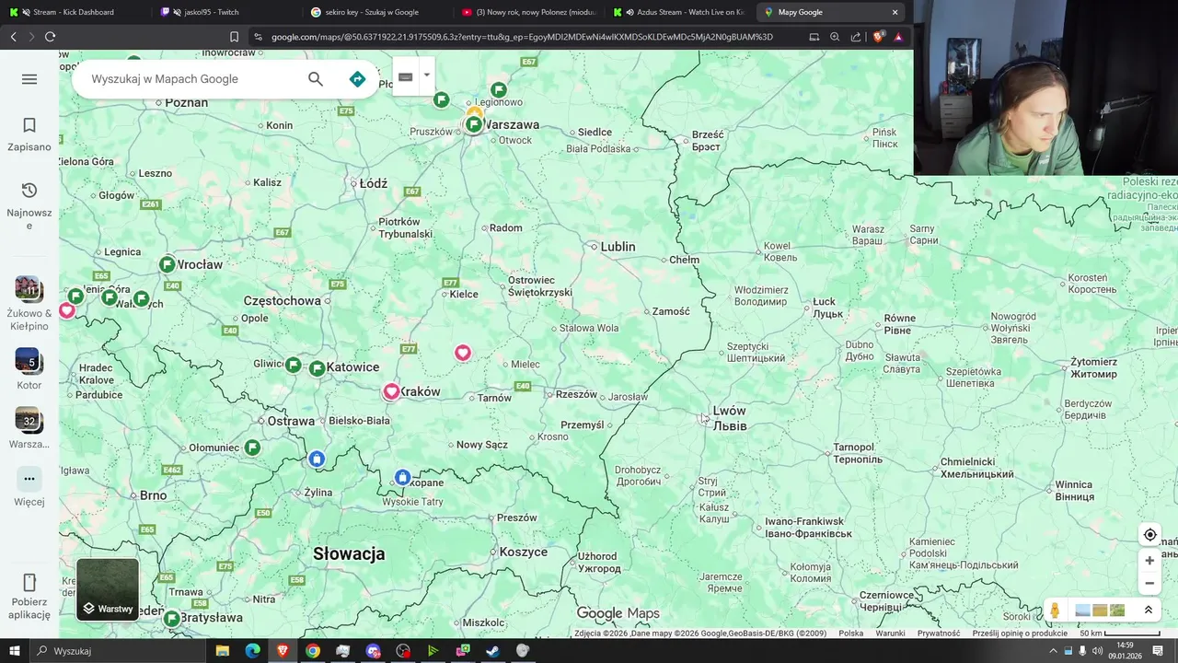Click the share icon in the address bar
This screenshot has width=1178, height=663.
point(856,37)
